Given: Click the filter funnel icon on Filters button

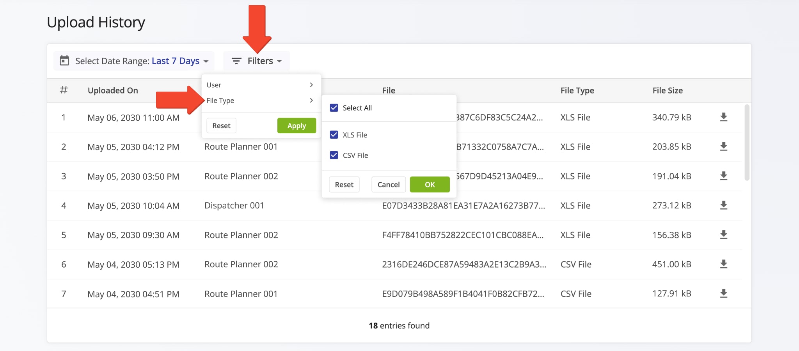Looking at the screenshot, I should click(236, 61).
